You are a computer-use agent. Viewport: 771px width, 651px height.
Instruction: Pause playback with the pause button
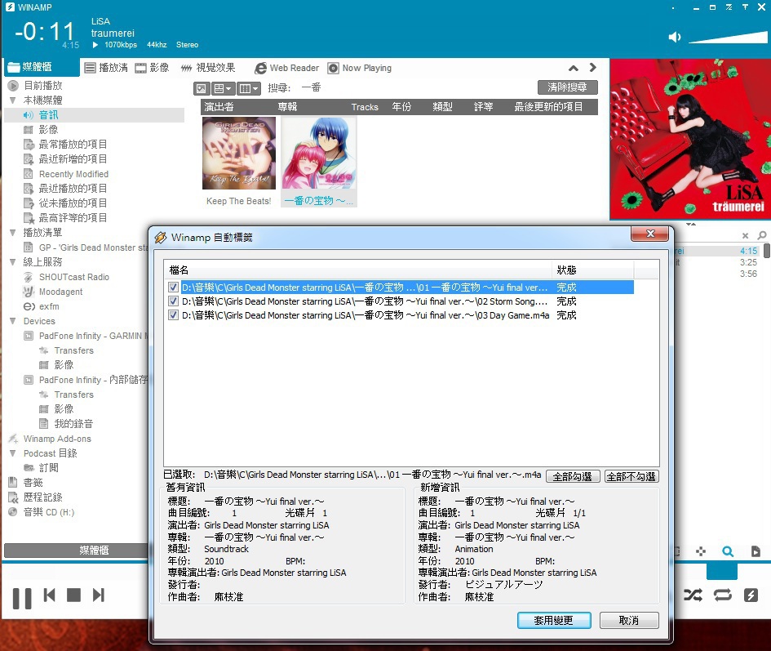[x=22, y=598]
